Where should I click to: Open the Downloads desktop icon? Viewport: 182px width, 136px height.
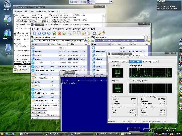[7, 34]
